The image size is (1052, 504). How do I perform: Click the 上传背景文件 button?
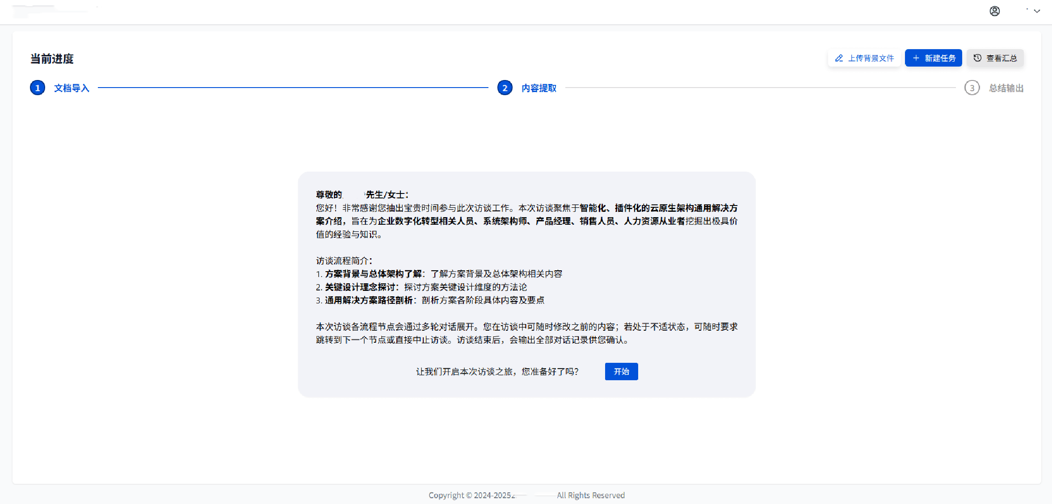864,58
